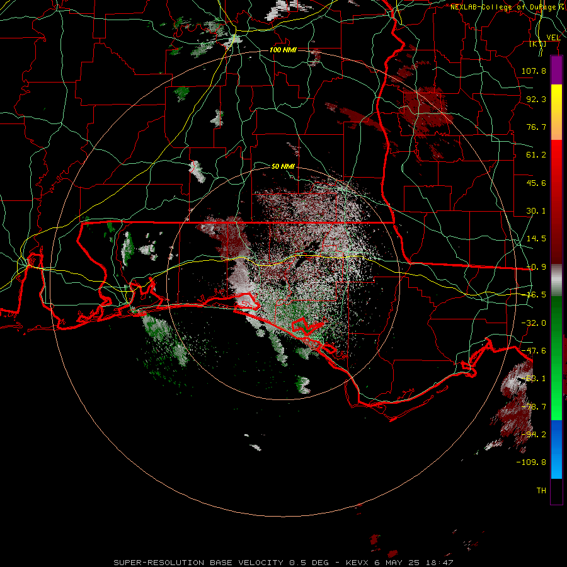
Task: Click the -47.6 velocity scale label
Action: [x=534, y=351]
